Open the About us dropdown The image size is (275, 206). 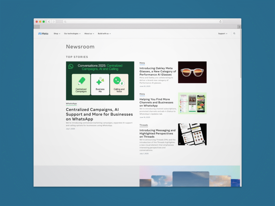pyautogui.click(x=89, y=34)
